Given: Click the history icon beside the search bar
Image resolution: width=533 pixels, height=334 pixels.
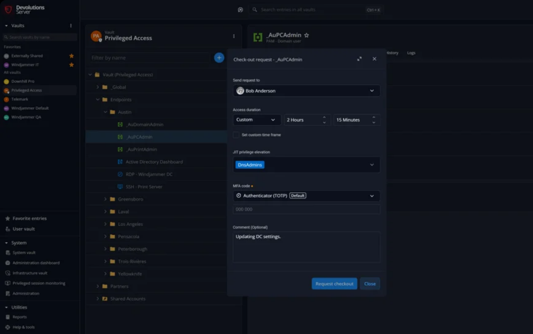Looking at the screenshot, I should coord(240,10).
